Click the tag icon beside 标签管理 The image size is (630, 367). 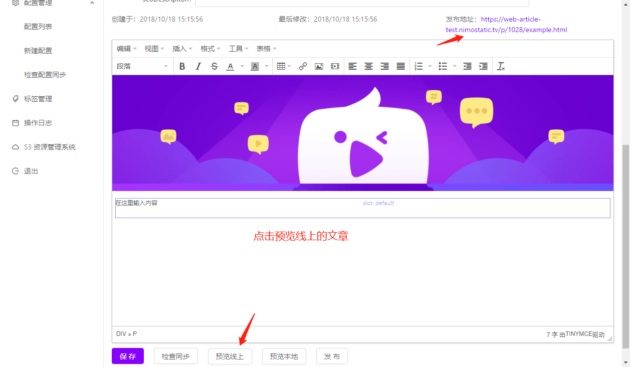(x=16, y=99)
